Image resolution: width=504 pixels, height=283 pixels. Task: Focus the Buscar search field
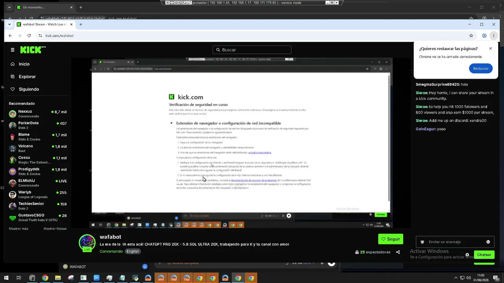(x=252, y=50)
